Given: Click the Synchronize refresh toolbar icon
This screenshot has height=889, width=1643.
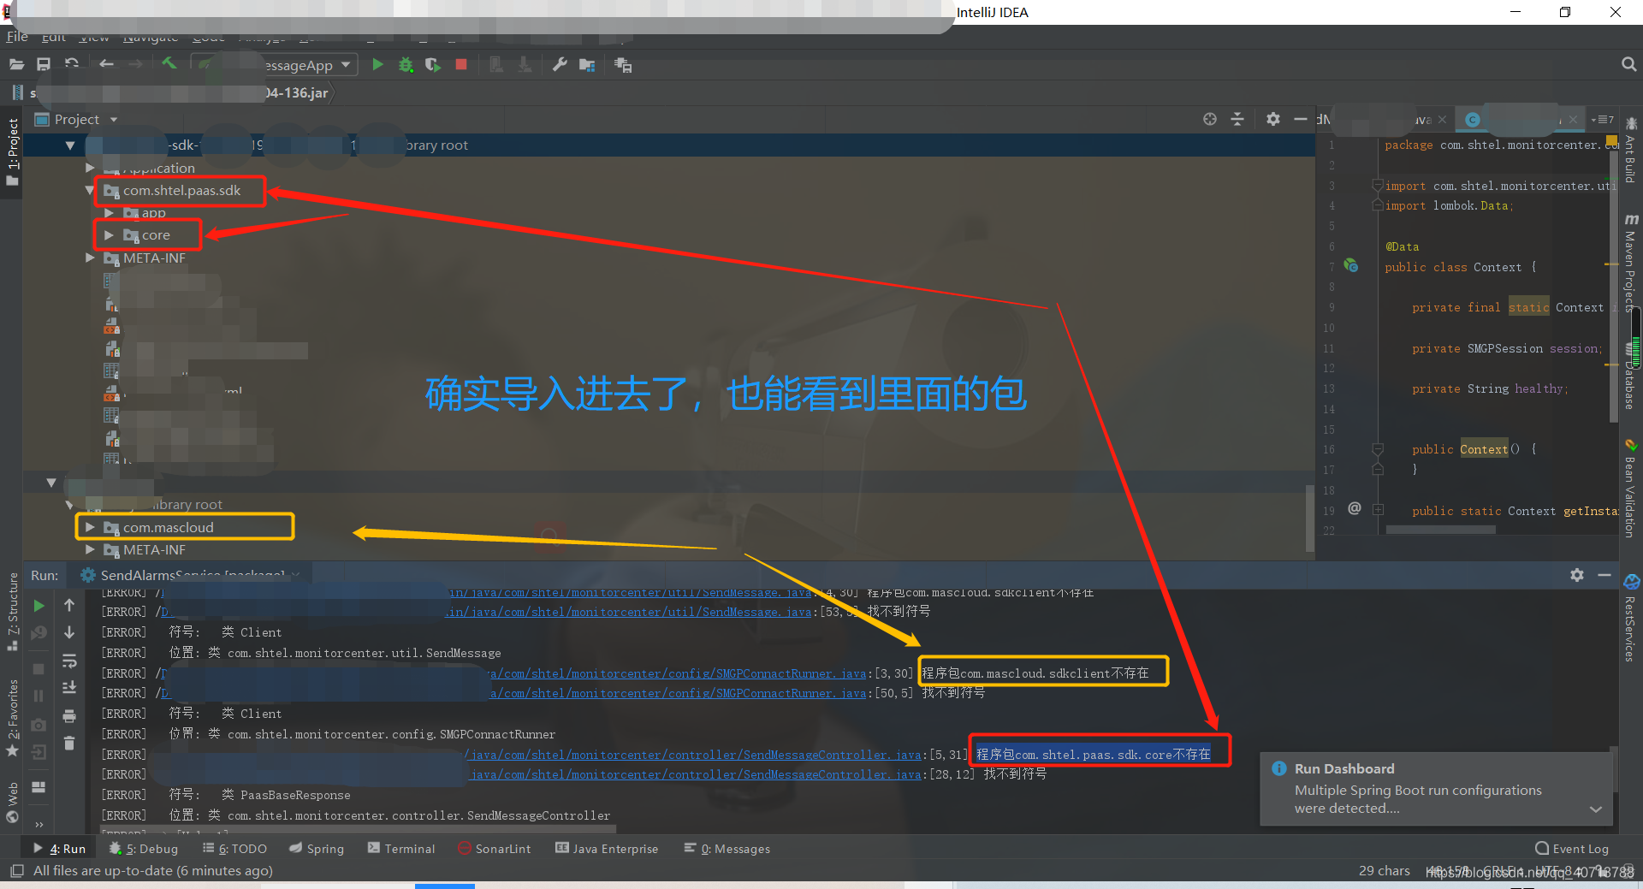Looking at the screenshot, I should 72,65.
